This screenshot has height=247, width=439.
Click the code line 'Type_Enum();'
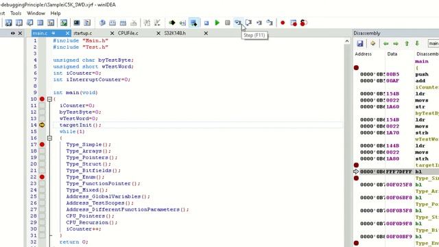click(85, 177)
